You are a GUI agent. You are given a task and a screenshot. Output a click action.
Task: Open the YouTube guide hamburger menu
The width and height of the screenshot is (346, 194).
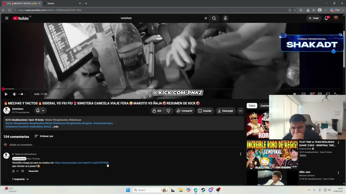click(7, 18)
